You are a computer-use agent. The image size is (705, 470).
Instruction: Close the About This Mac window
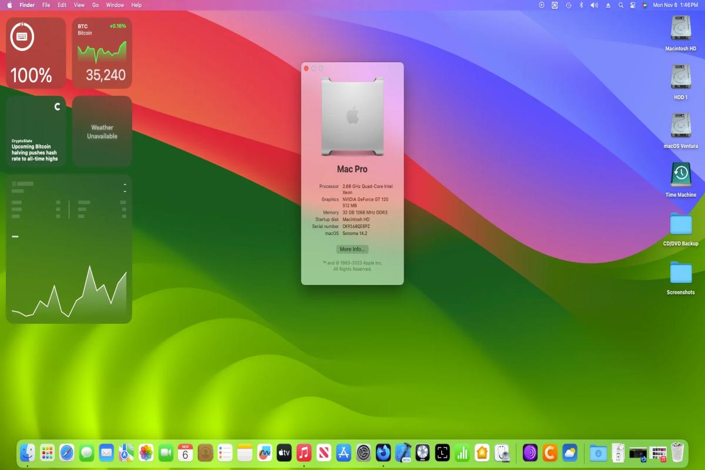(x=306, y=69)
